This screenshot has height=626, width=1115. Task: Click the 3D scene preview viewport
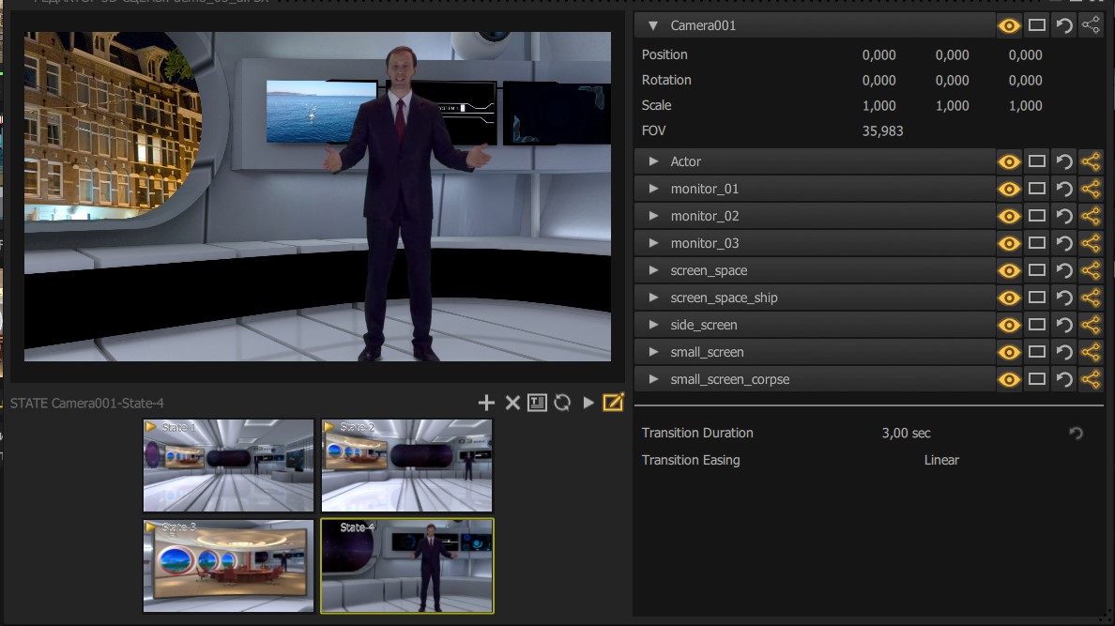pyautogui.click(x=317, y=196)
